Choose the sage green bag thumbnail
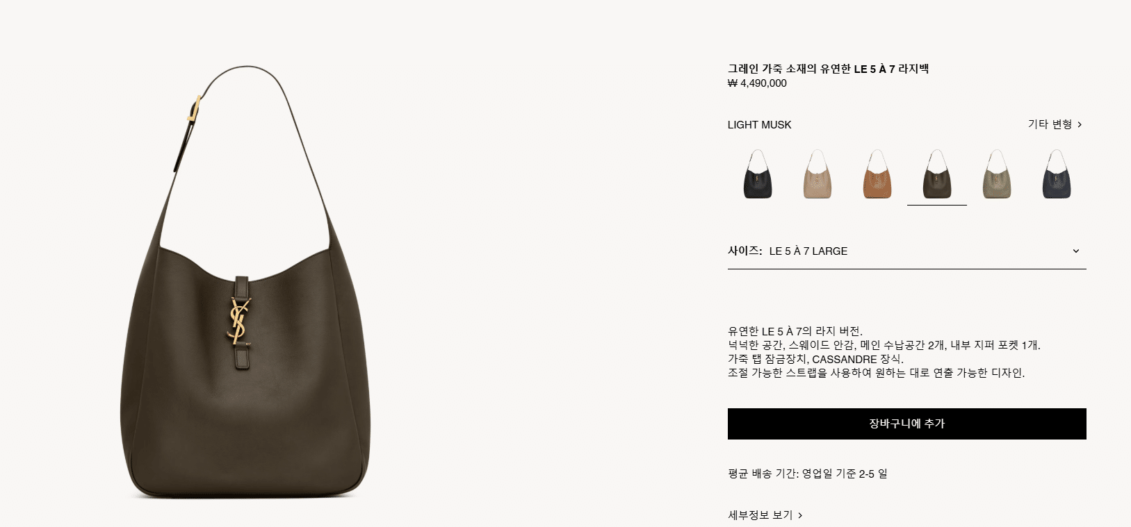Viewport: 1131px width, 527px height. pyautogui.click(x=997, y=174)
